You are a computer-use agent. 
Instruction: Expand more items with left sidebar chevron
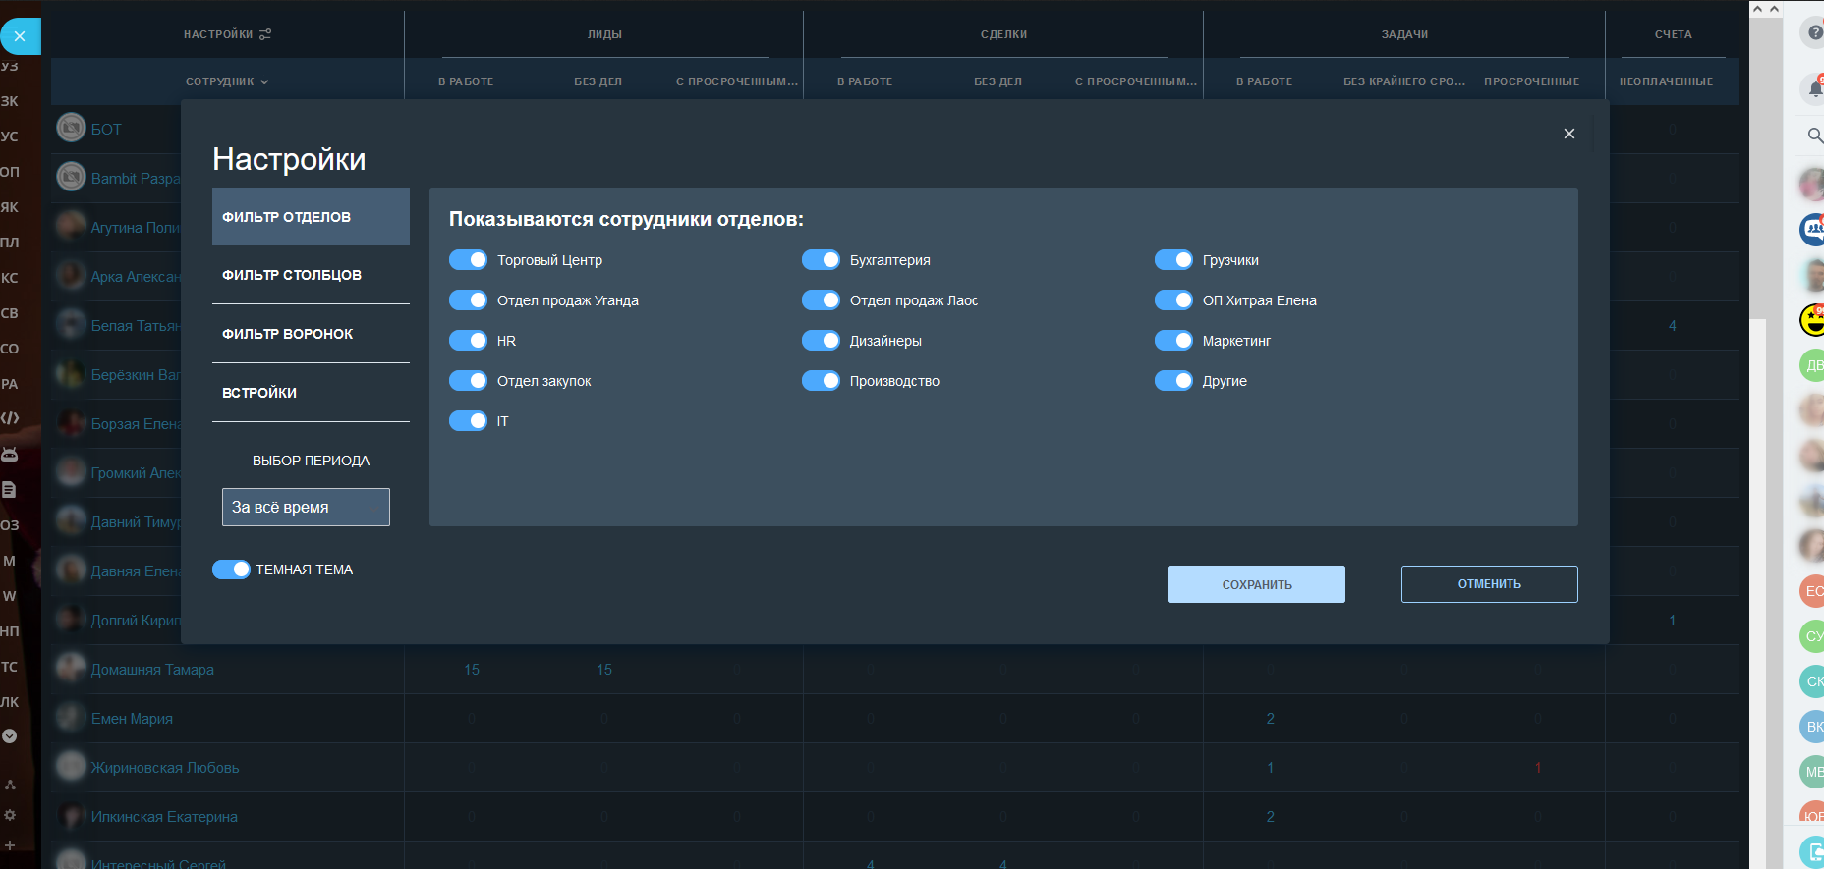[10, 736]
